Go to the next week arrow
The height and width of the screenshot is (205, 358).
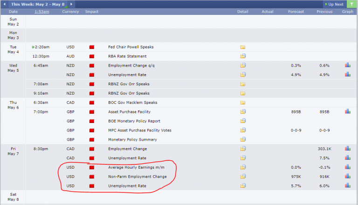(71, 4)
